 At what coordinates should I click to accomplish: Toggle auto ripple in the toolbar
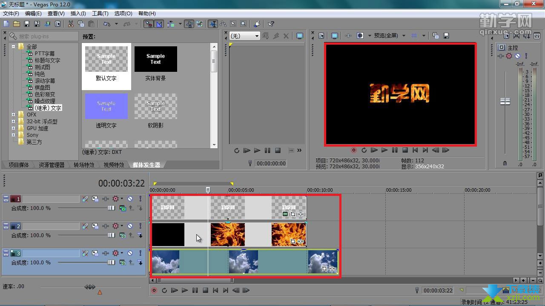(x=171, y=24)
